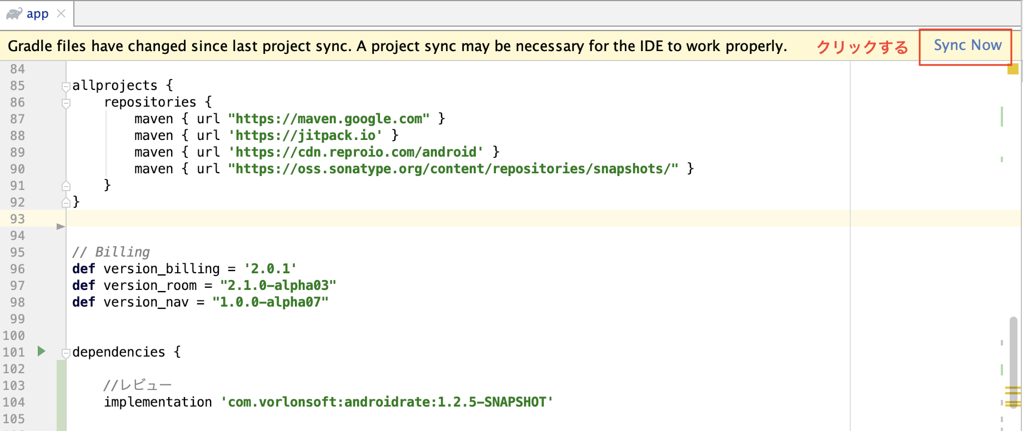Click the dependencies keyword on line 101
1023x431 pixels.
point(119,352)
